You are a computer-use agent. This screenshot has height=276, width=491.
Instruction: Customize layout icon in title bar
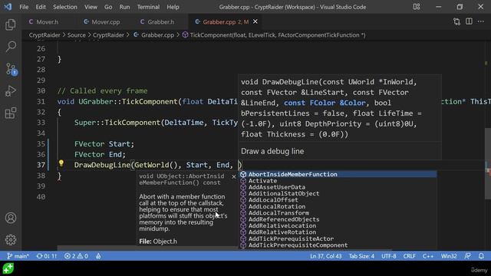coord(417,7)
